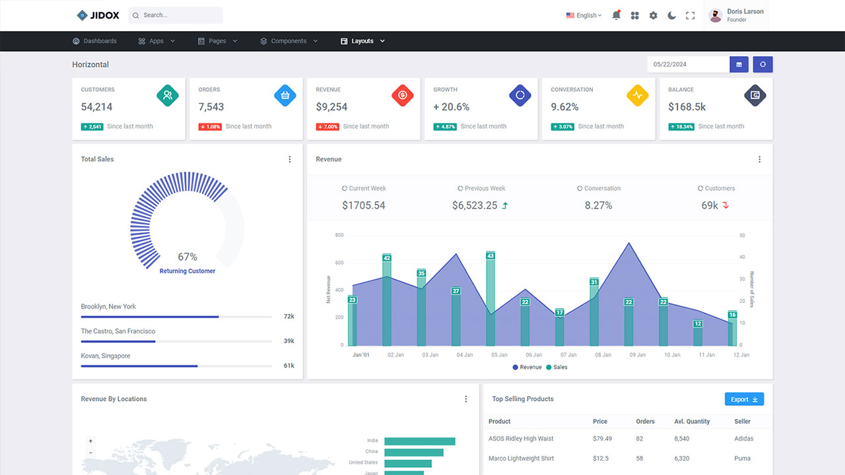Viewport: 845px width, 475px height.
Task: Toggle the Revenue series in chart legend
Action: point(527,367)
